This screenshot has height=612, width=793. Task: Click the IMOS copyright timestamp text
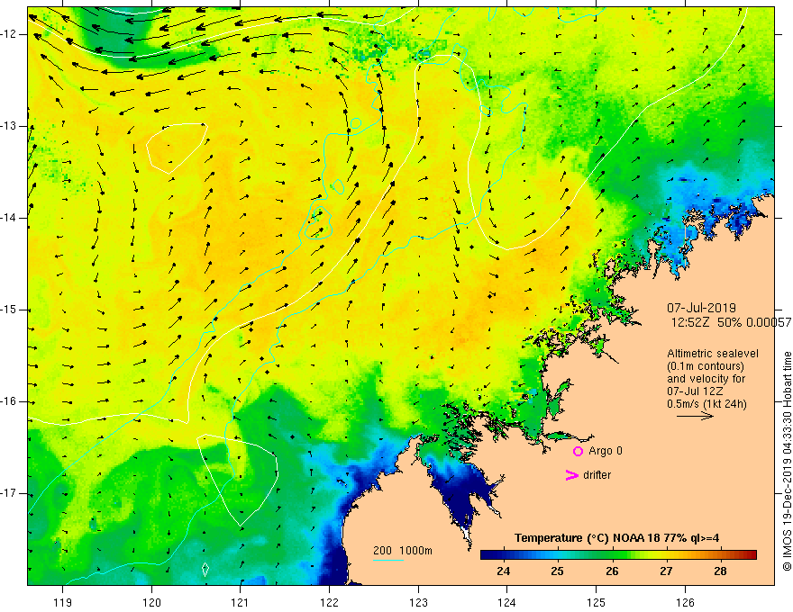coord(787,462)
